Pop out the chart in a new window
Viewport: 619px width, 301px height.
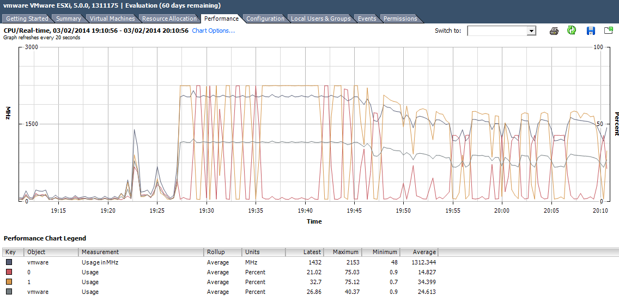[x=609, y=31]
